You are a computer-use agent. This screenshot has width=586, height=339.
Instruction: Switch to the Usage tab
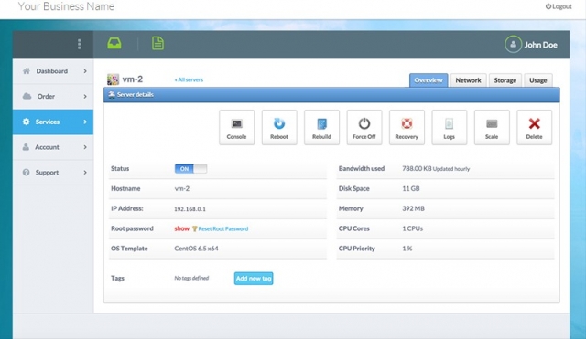pos(538,80)
